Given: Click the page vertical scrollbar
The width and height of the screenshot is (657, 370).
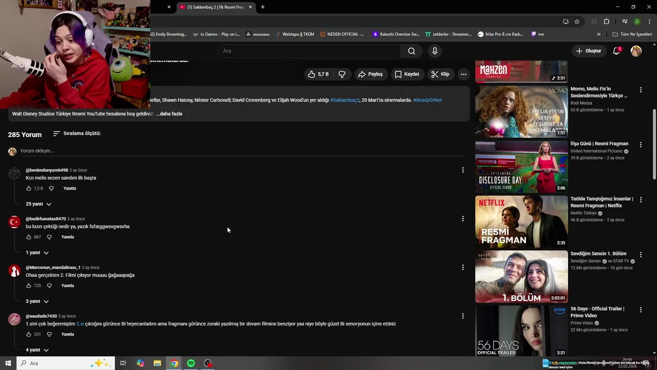Looking at the screenshot, I should click(654, 144).
